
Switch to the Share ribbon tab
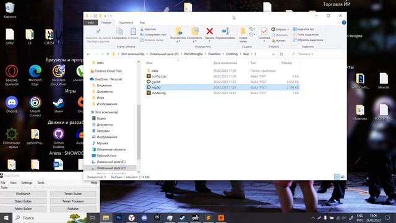point(126,22)
